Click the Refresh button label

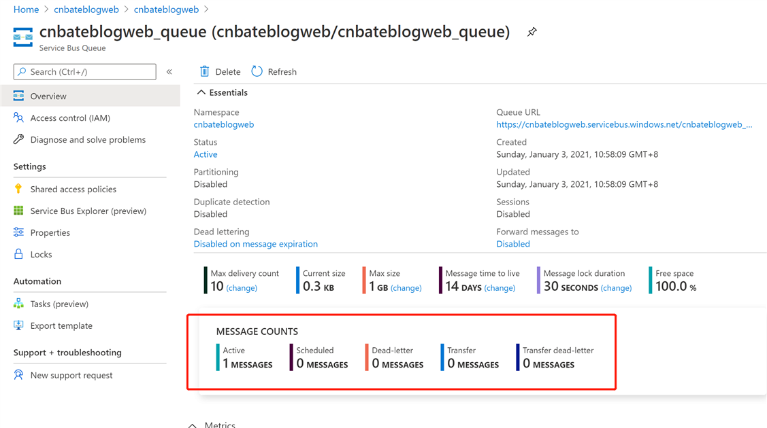point(282,72)
